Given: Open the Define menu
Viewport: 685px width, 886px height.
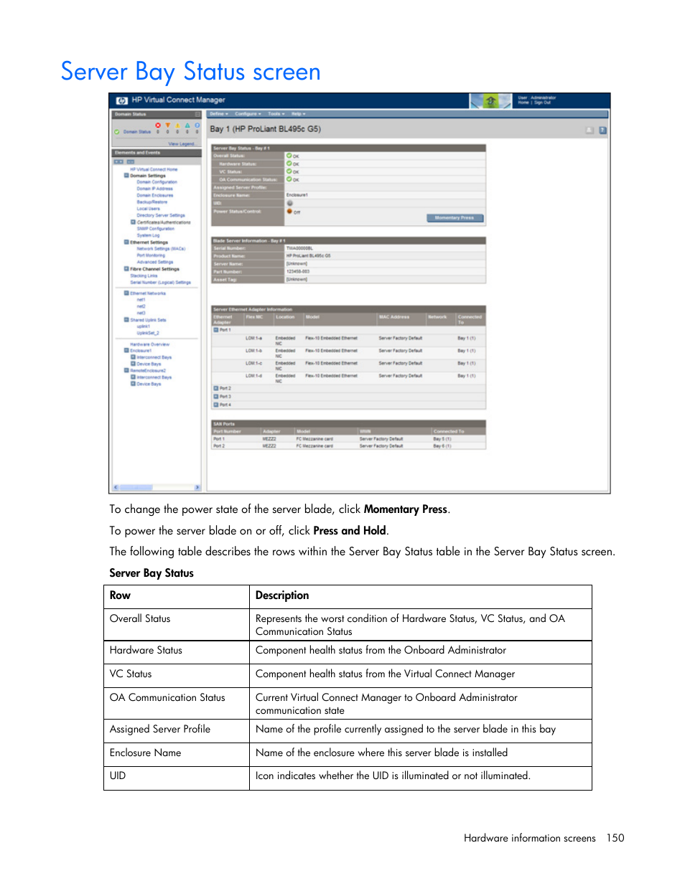Looking at the screenshot, I should coord(219,114).
